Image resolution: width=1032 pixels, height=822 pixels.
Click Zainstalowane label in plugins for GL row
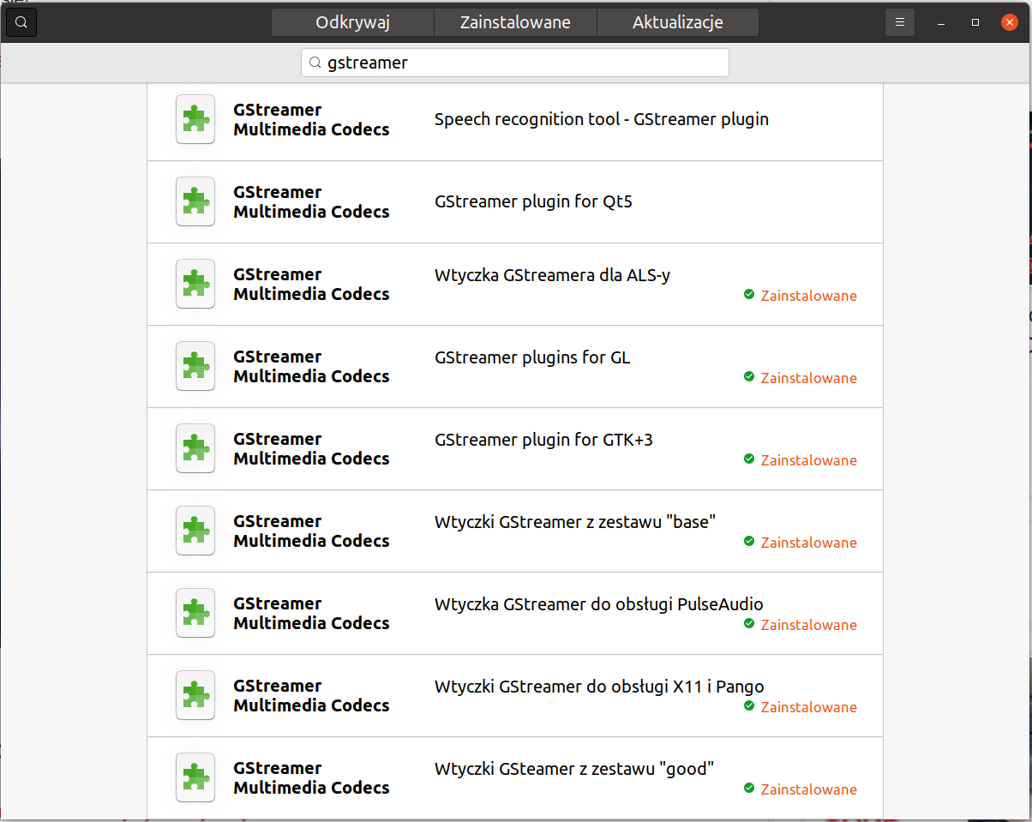tap(808, 378)
